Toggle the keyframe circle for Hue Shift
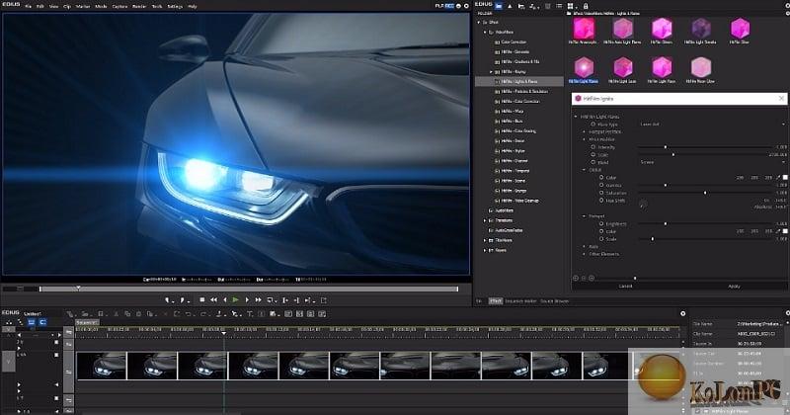 pos(601,201)
